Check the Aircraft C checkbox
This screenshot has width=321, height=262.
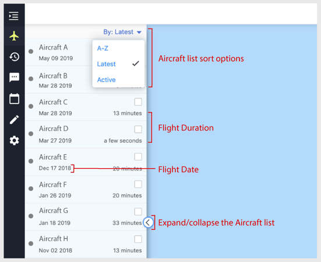tap(138, 102)
